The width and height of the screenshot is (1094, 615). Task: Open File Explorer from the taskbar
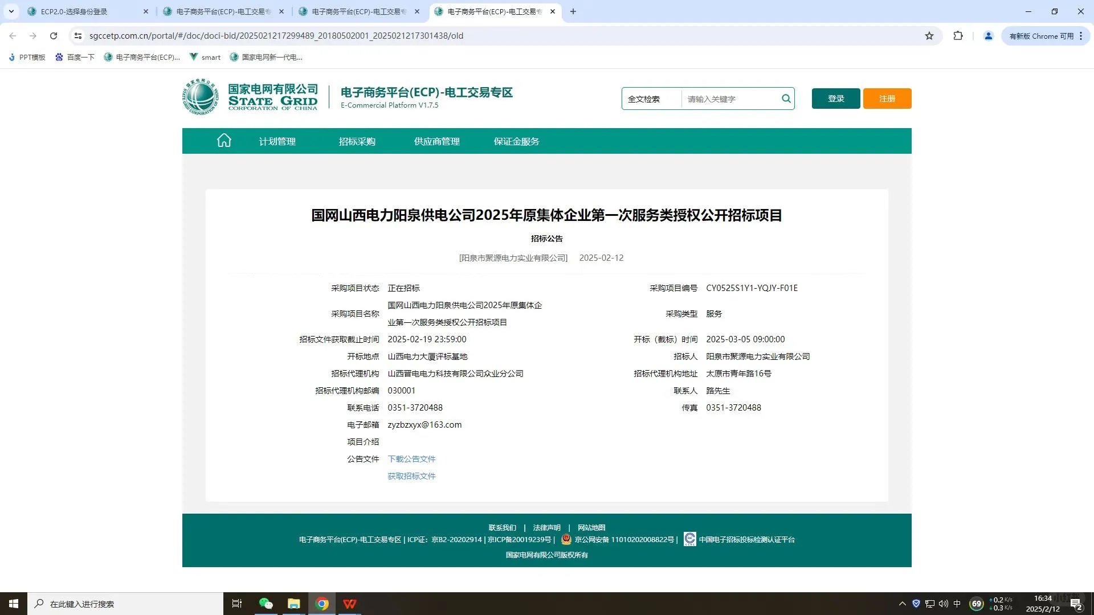click(x=293, y=604)
